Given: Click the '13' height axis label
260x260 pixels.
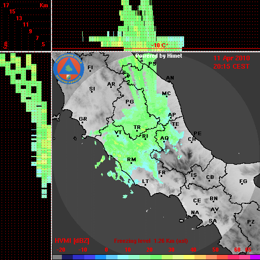Looking at the screenshot, I should tap(19, 18).
